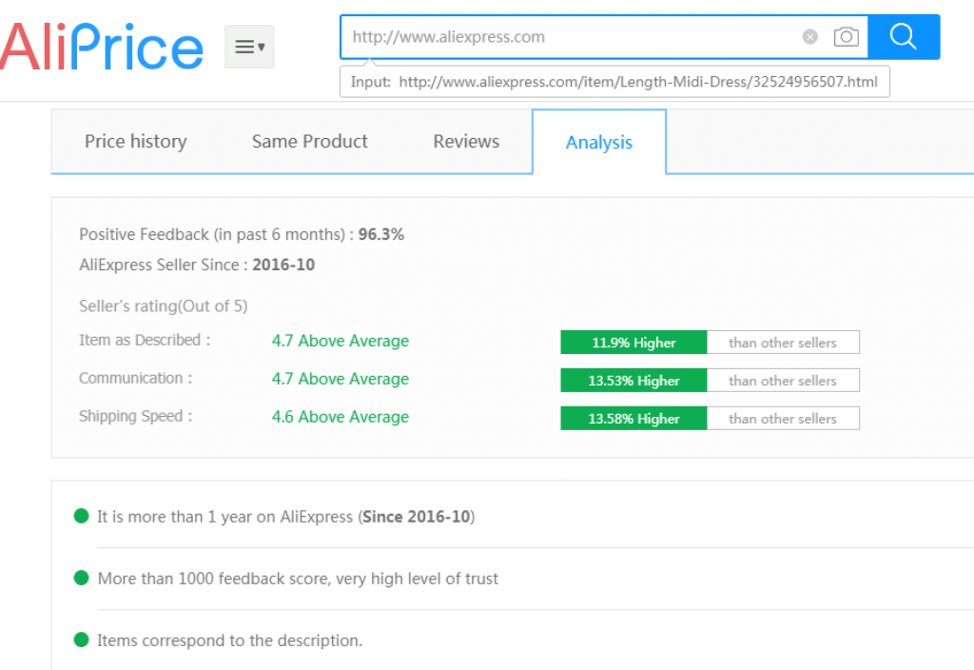Go to the Reviews tab
This screenshot has width=974, height=670.
pyautogui.click(x=466, y=142)
